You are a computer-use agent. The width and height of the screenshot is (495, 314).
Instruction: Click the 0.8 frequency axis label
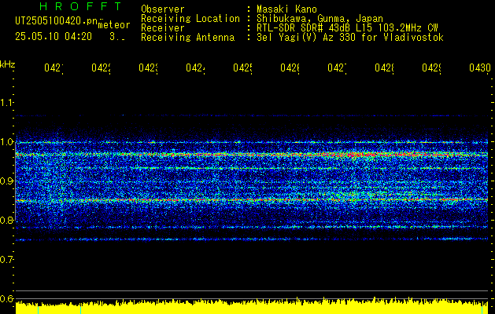[6, 220]
